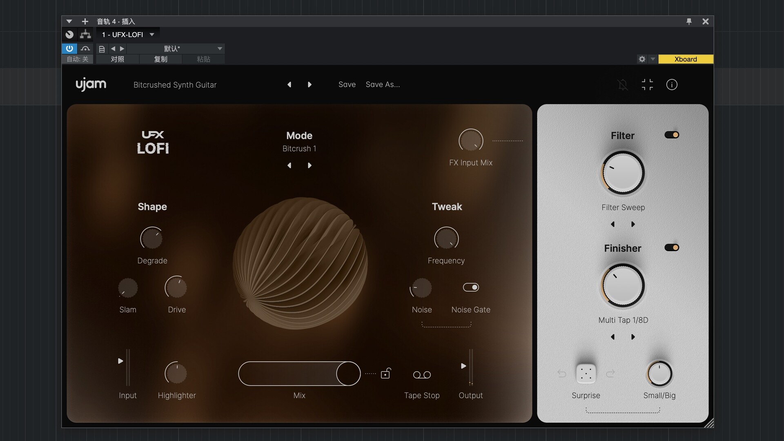
Task: Open the plugin settings gear
Action: click(x=642, y=59)
